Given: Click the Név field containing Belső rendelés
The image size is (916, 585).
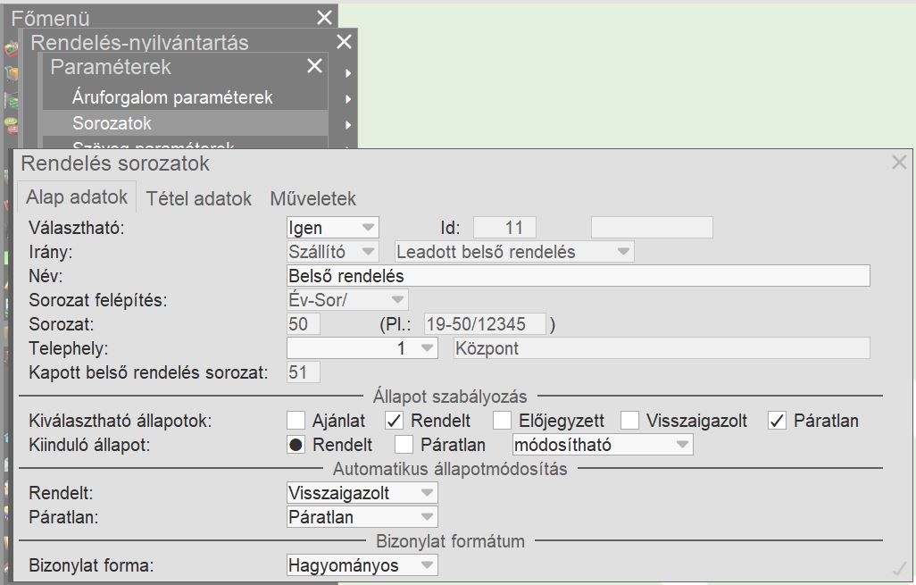Looking at the screenshot, I should tap(579, 276).
